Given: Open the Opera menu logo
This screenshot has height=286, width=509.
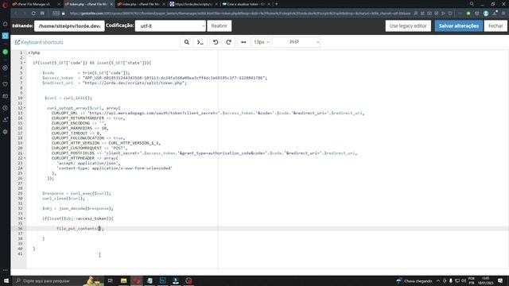Looking at the screenshot, I should [5, 5].
